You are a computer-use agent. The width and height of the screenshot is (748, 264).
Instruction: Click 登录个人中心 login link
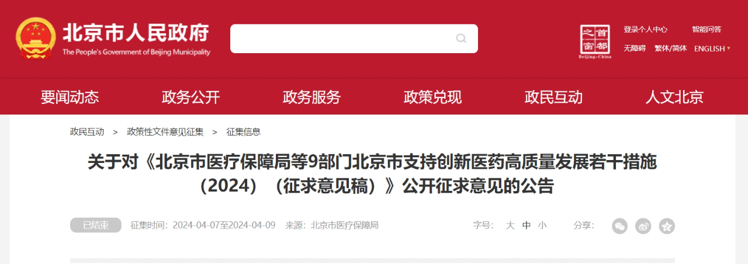[645, 29]
